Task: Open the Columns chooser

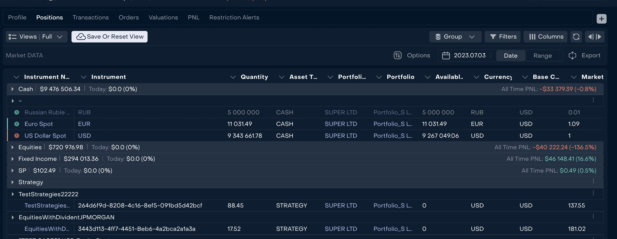Action: [546, 37]
